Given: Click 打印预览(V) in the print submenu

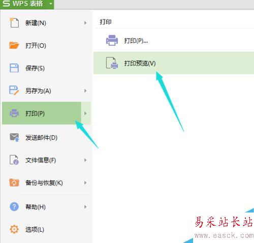Looking at the screenshot, I should pos(174,63).
